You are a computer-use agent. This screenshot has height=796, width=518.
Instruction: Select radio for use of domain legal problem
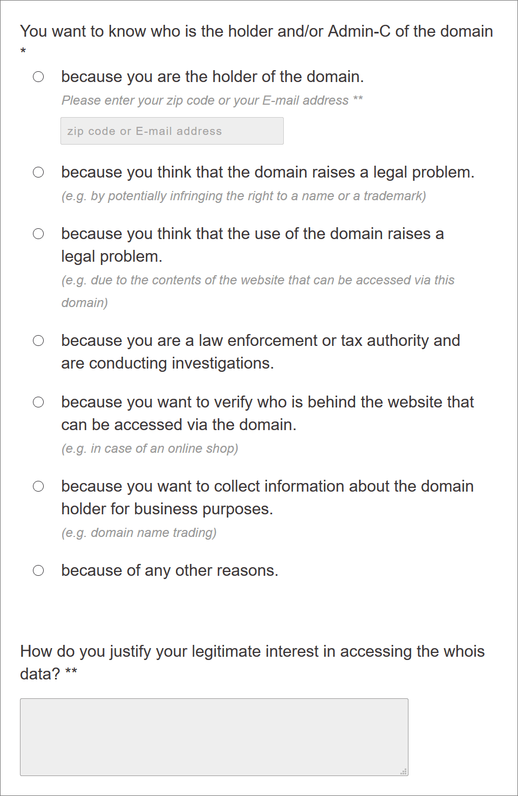pyautogui.click(x=38, y=234)
